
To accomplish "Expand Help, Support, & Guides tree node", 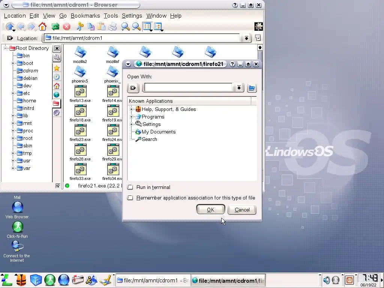I will pos(132,109).
